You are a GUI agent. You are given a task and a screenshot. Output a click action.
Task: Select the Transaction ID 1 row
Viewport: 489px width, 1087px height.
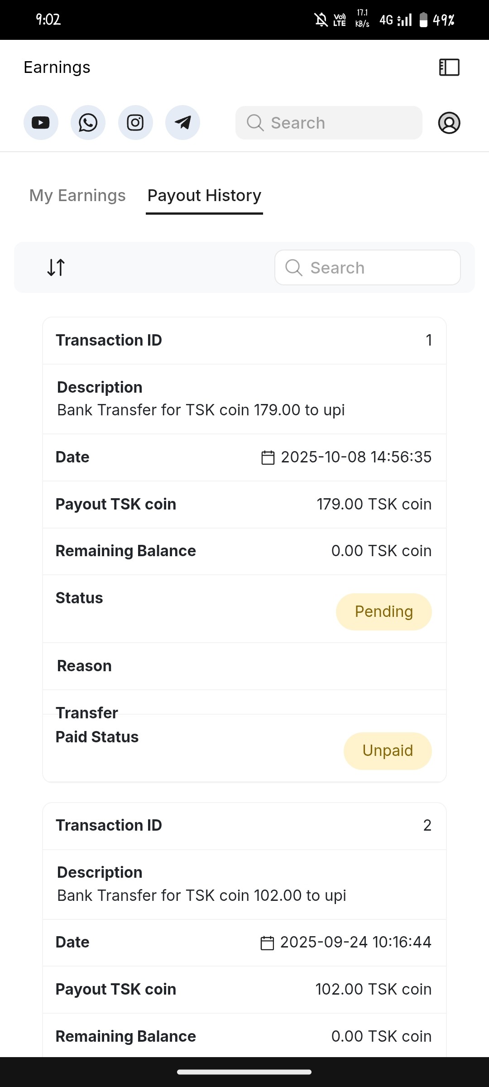(x=244, y=341)
